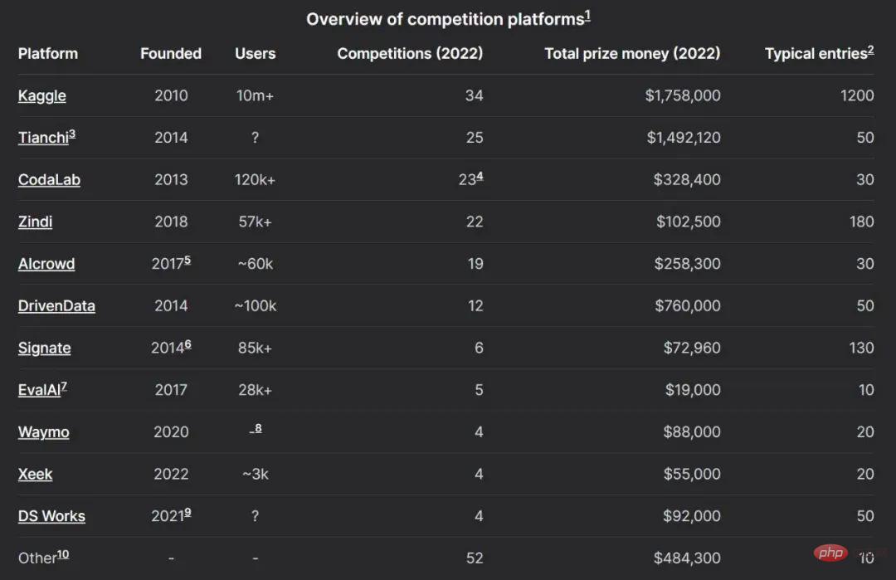Screen dimensions: 896x580
Task: Follow the EvalAI link
Action: click(x=39, y=391)
